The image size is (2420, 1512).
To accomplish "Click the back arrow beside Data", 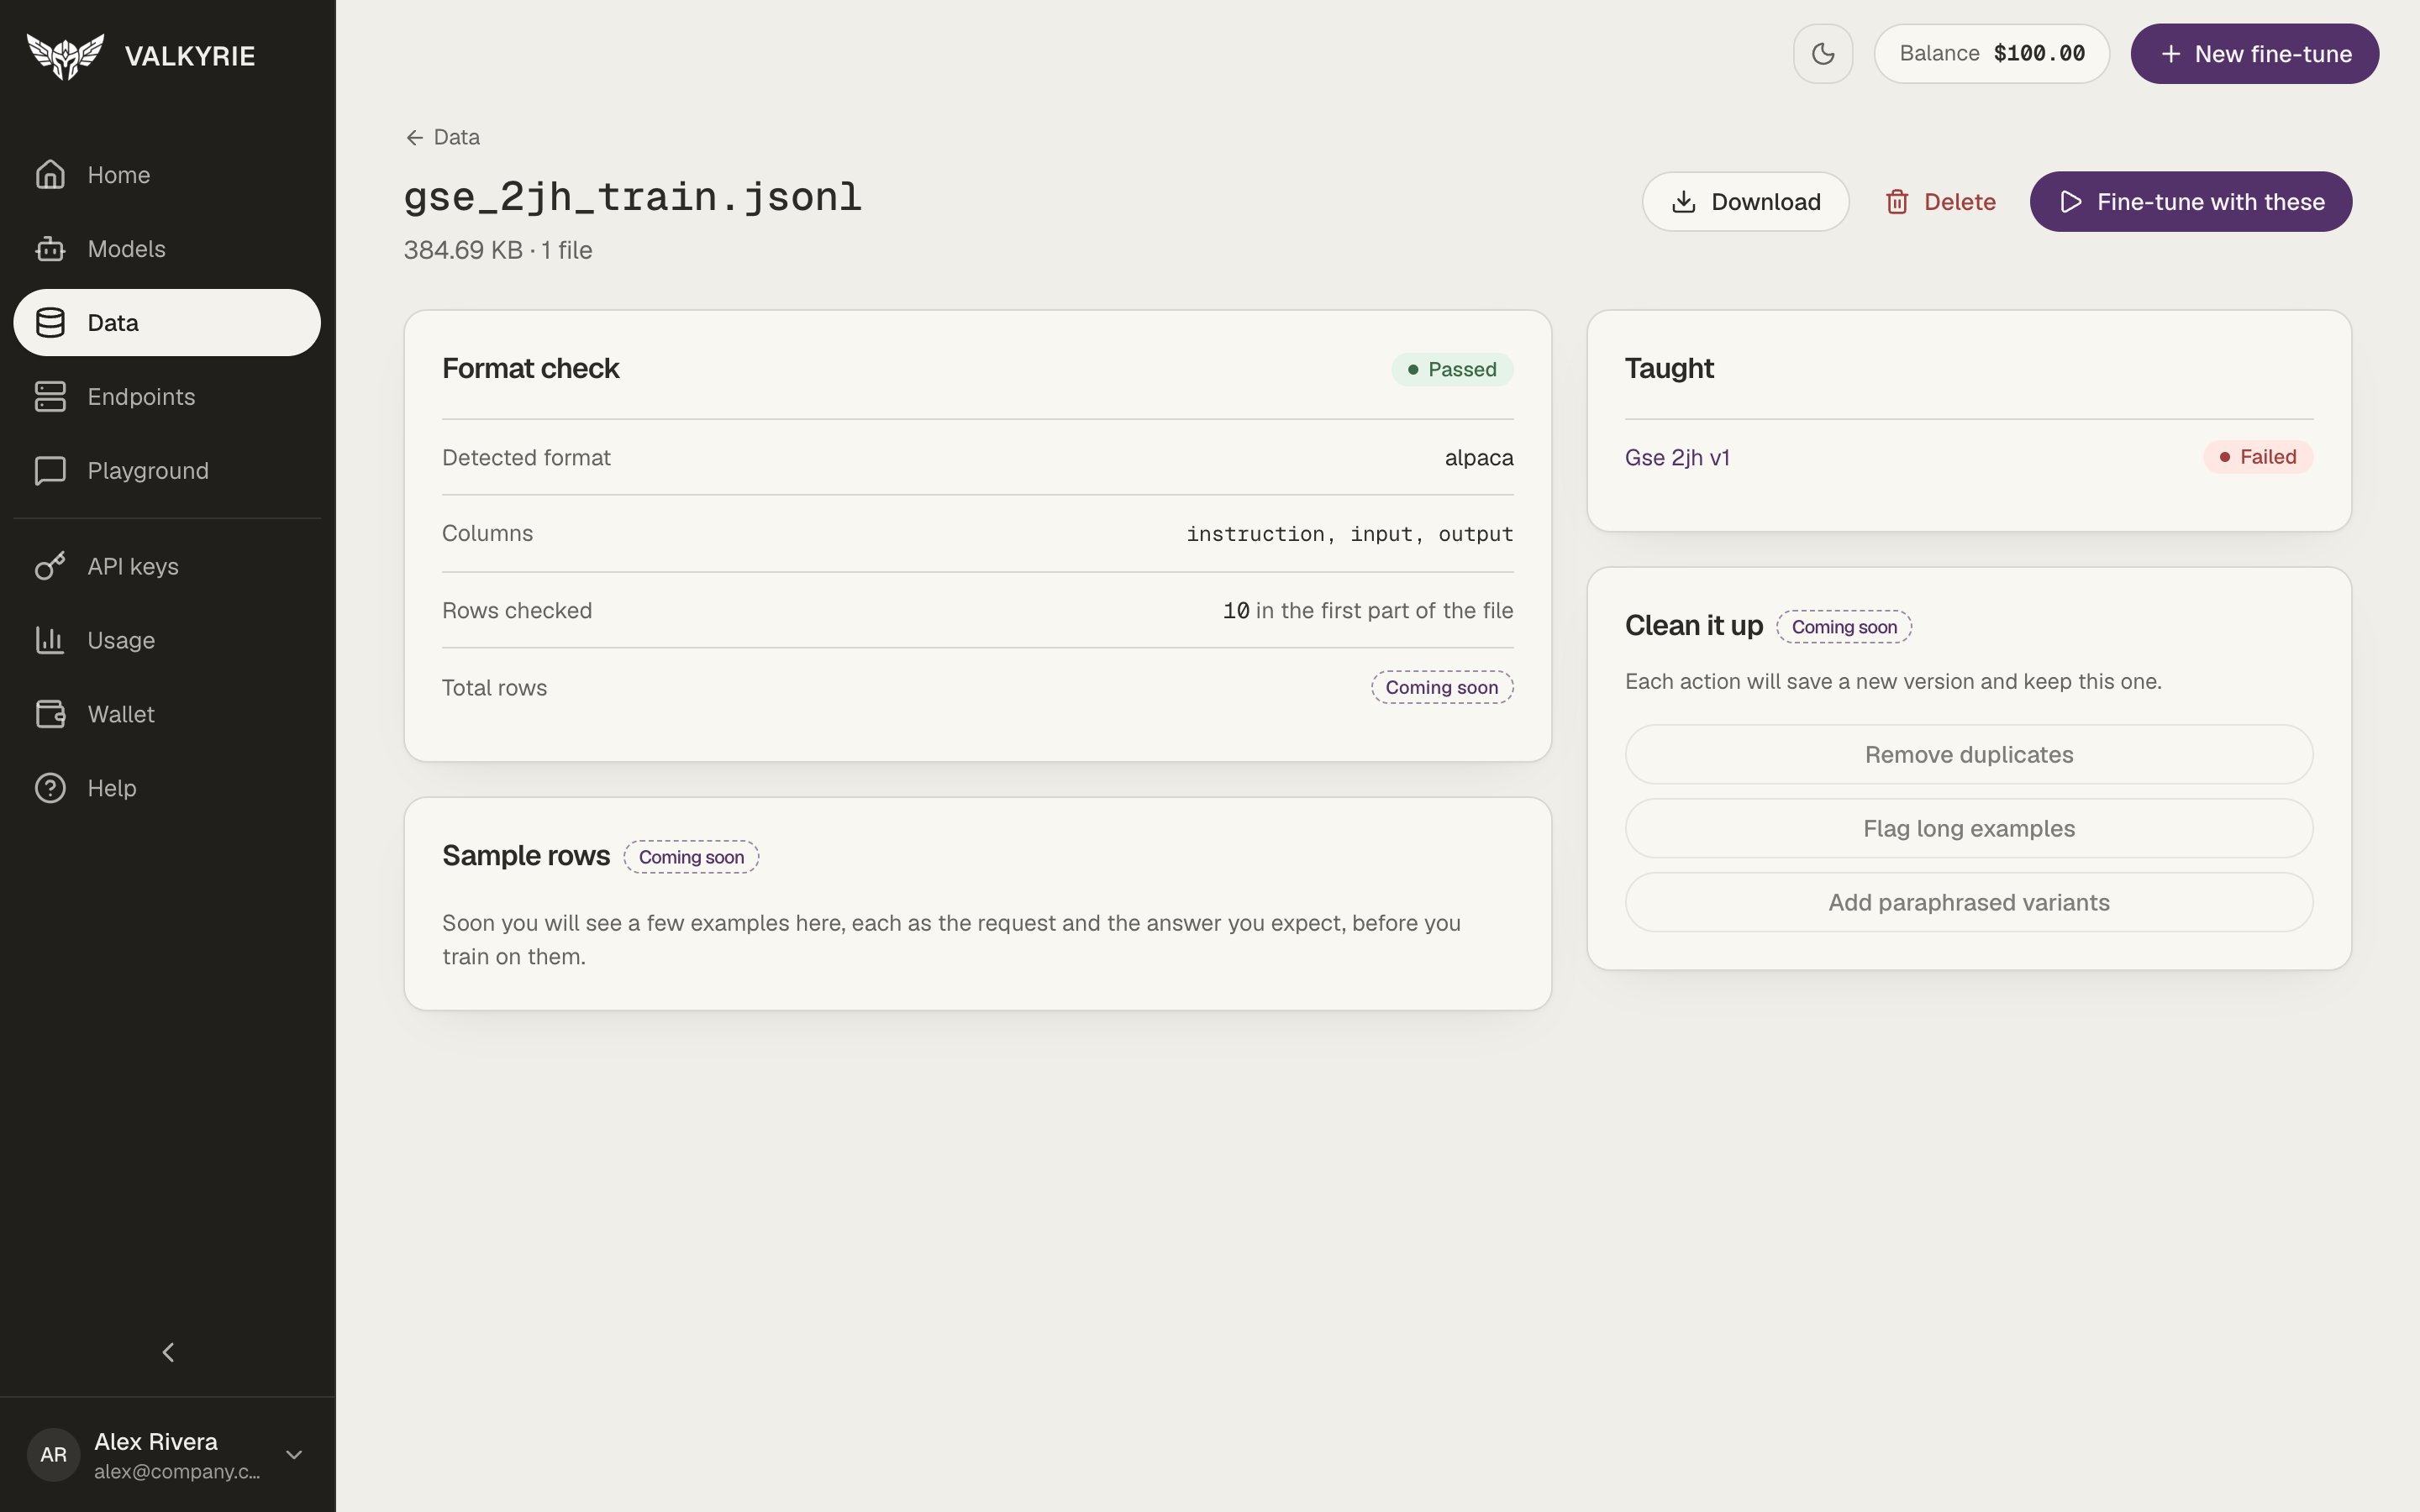I will tap(414, 137).
